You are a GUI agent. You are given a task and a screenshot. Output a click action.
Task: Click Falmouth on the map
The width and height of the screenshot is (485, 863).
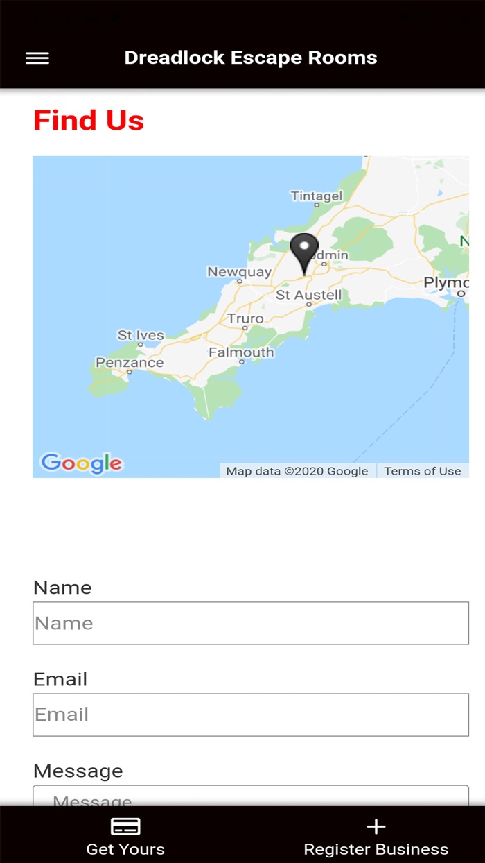[x=241, y=352]
